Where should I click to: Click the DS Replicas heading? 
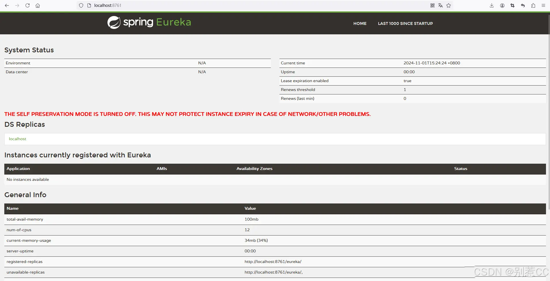[25, 124]
